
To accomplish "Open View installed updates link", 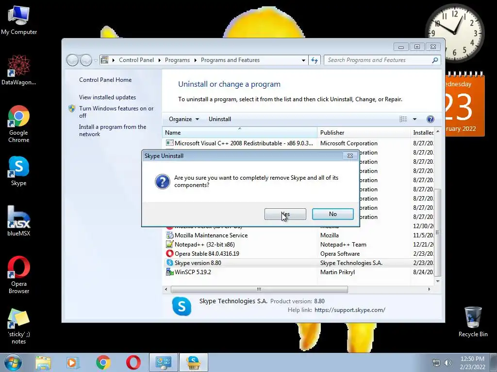I will tap(107, 97).
